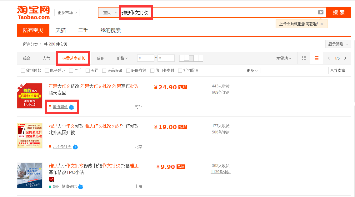The image size is (355, 197).
Task: Switch to list view layout icon
Action: pyautogui.click(x=317, y=58)
